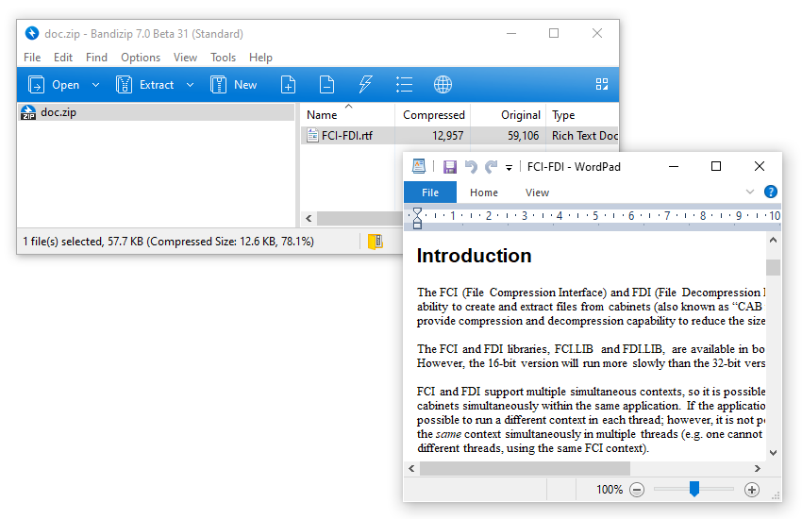Click the list view columns icon in Bandizip toolbar
Viewport: 802px width, 519px height.
coord(404,85)
